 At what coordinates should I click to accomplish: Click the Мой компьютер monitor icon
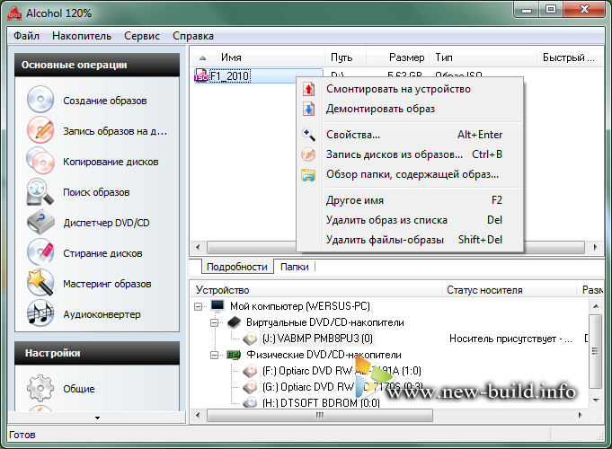(217, 306)
